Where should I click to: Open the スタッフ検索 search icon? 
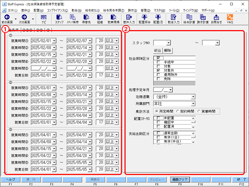pyautogui.click(x=73, y=17)
